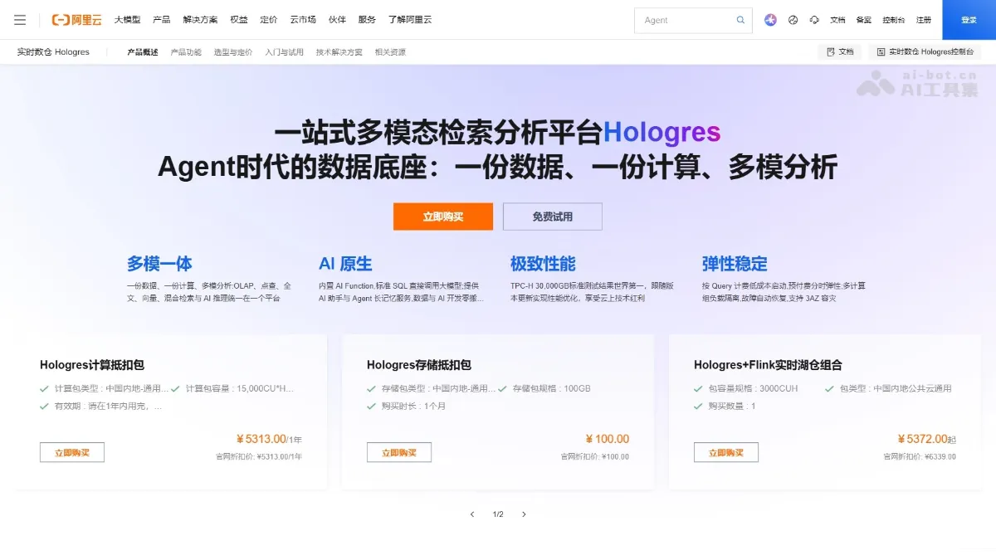The width and height of the screenshot is (996, 560).
Task: Select 相关资源 sub-navigation tab
Action: (390, 52)
